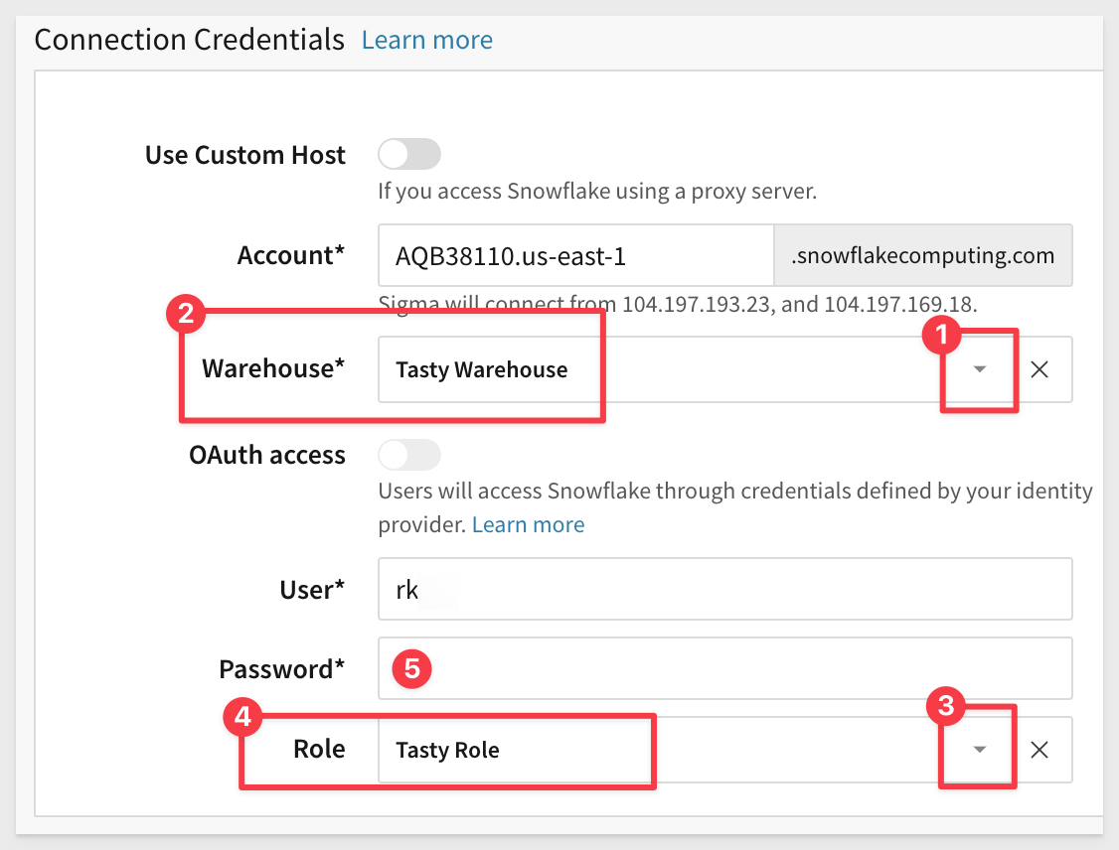
Task: Click the Connection Credentials heading
Action: click(189, 41)
